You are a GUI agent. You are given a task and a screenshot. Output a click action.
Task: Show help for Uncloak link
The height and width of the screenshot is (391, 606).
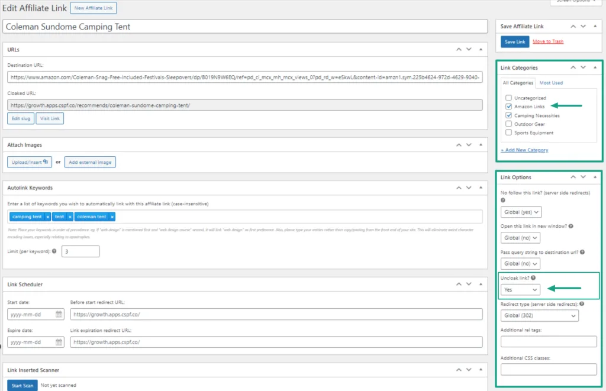click(533, 278)
